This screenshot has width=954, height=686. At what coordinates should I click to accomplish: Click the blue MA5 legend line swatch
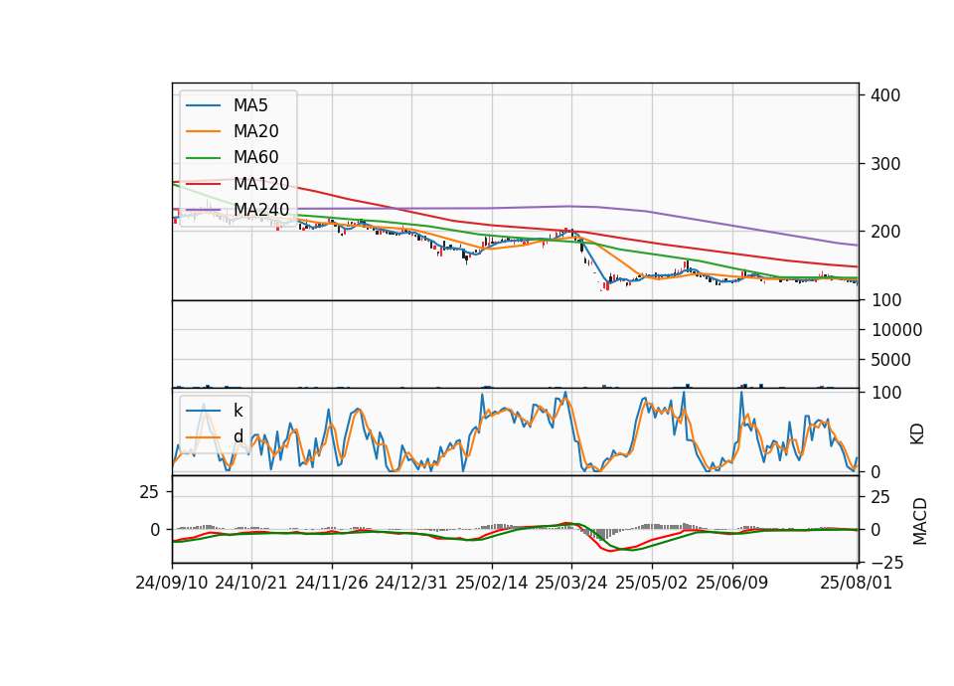click(x=203, y=105)
